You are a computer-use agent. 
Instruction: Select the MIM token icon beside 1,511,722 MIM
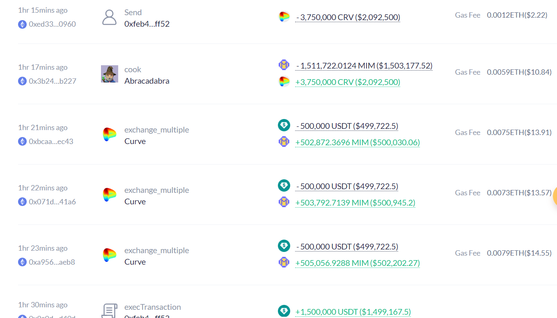pos(284,64)
